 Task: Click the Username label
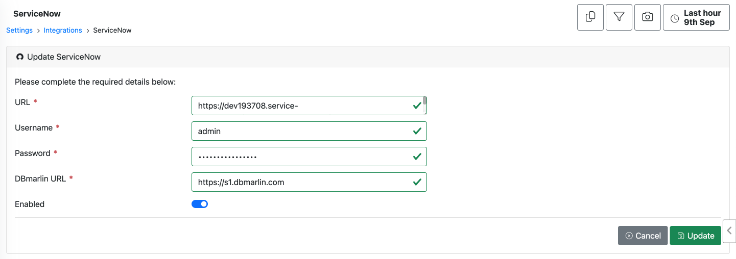pos(34,127)
